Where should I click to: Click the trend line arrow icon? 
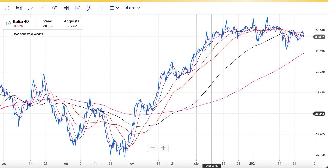54,8
